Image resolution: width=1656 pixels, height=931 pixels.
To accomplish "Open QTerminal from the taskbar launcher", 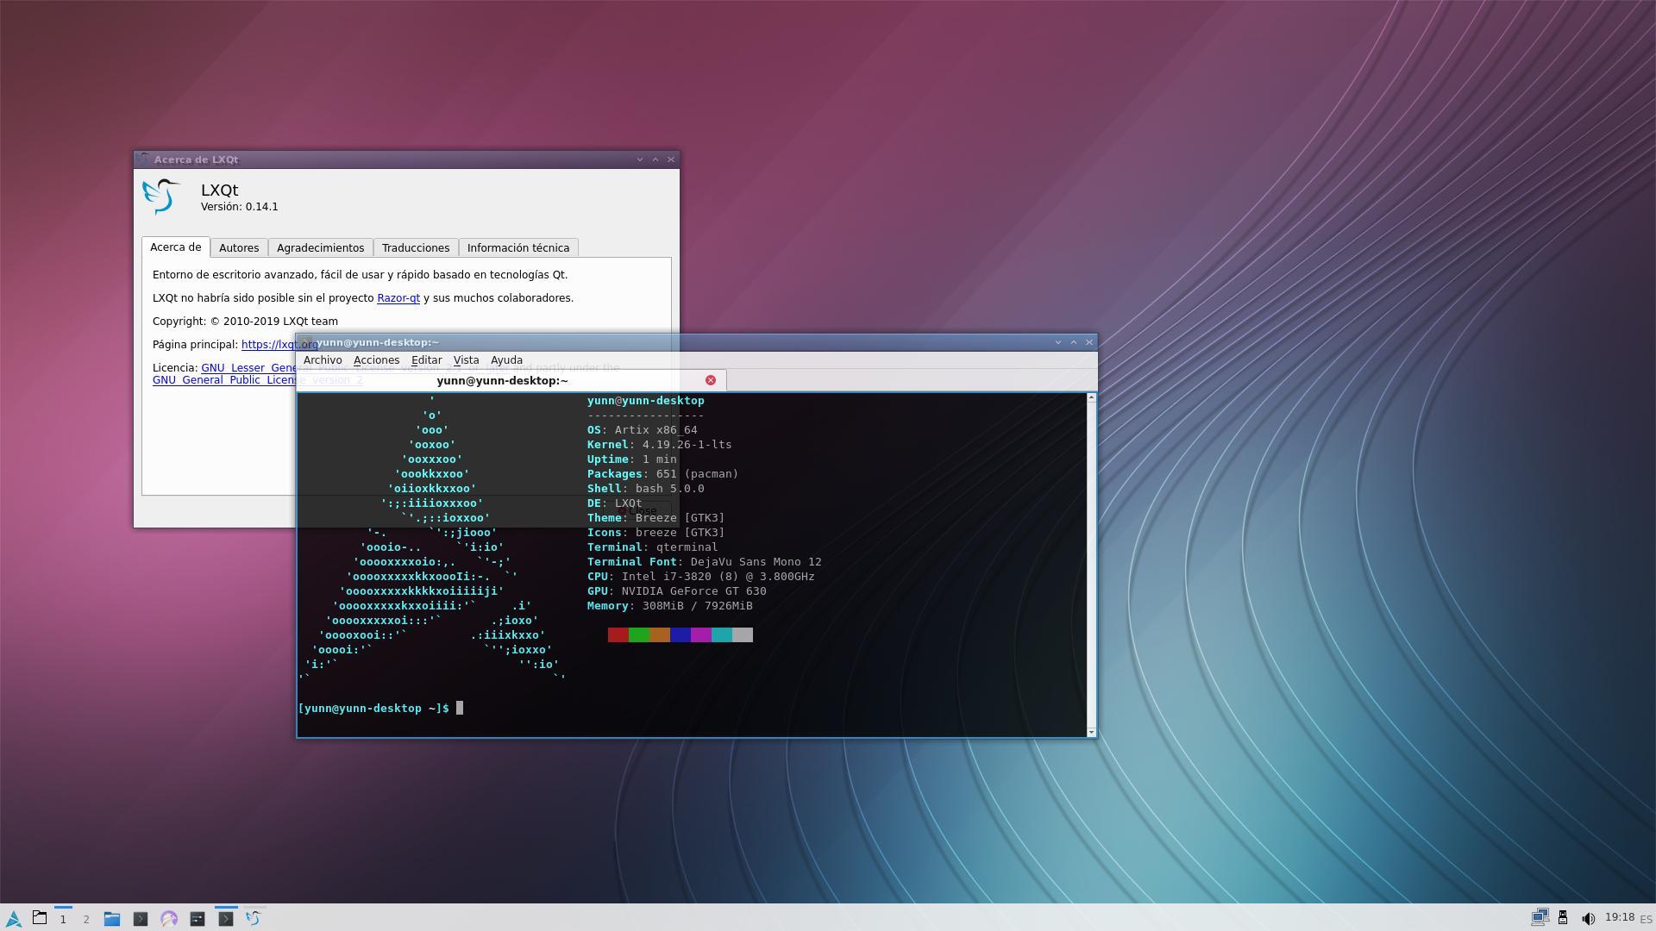I will (141, 919).
